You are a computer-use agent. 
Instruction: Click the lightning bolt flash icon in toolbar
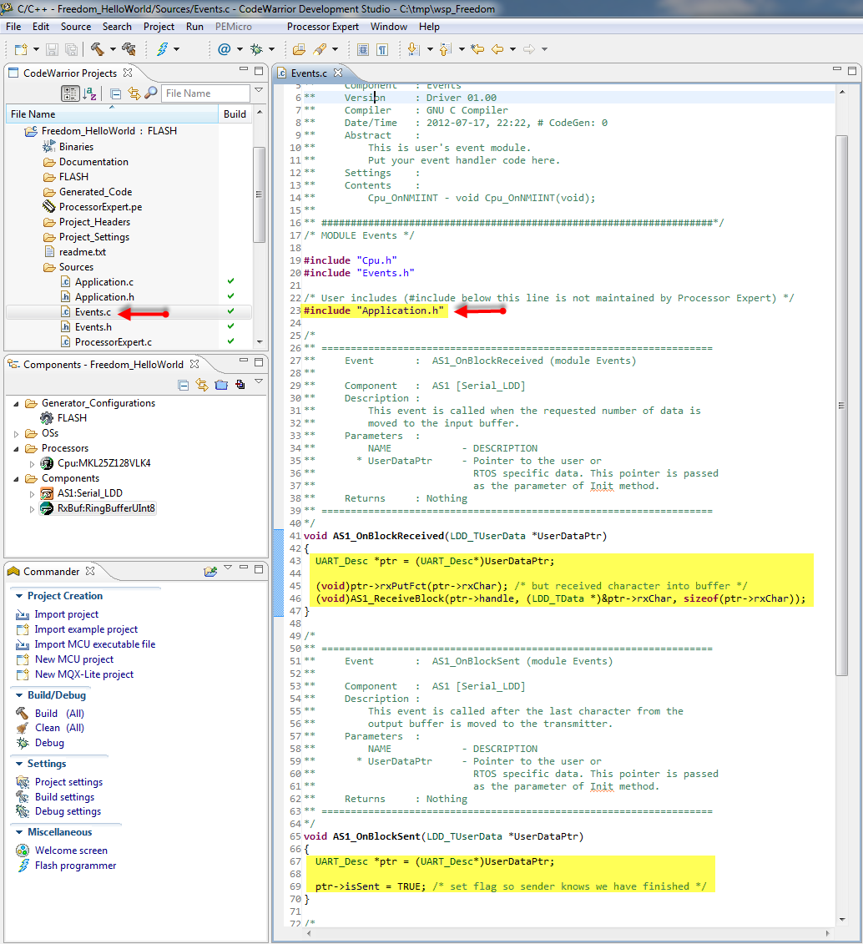[x=162, y=49]
